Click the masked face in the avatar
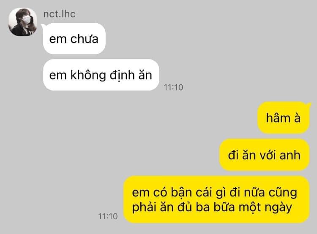 point(26,19)
